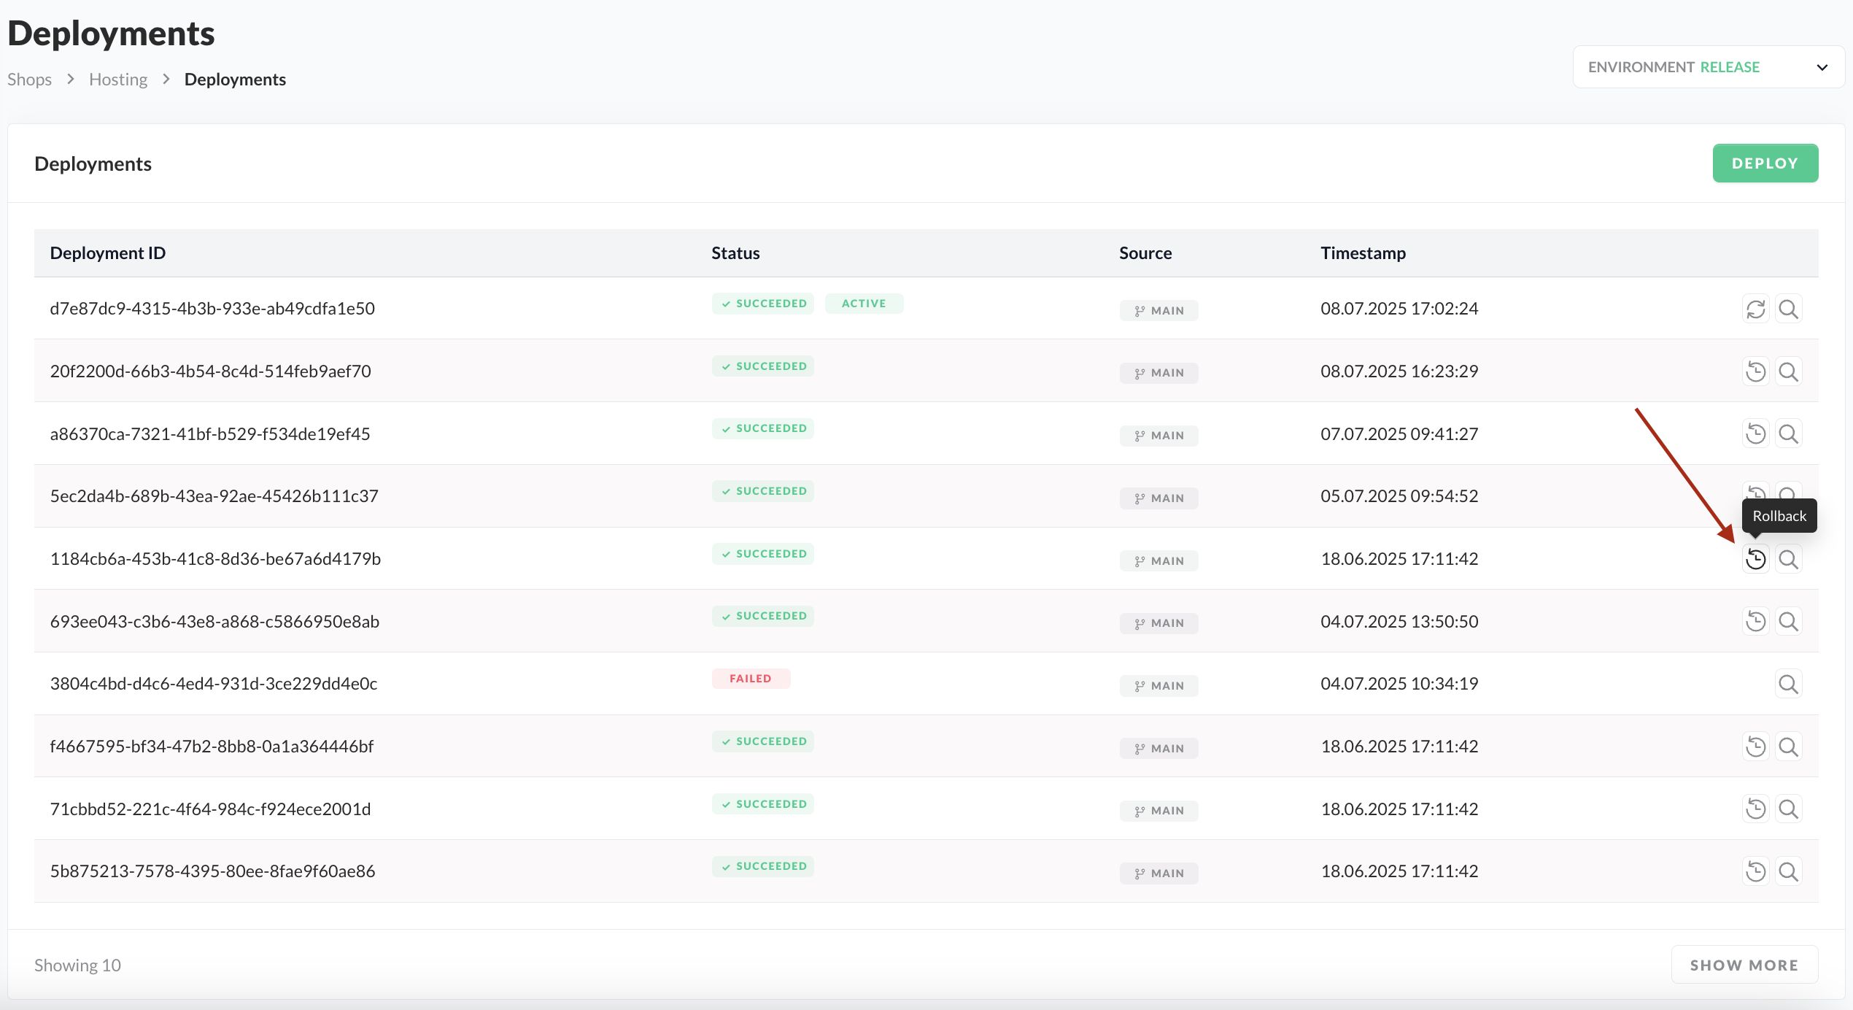View details of deployment 20f2200d

tap(1788, 372)
